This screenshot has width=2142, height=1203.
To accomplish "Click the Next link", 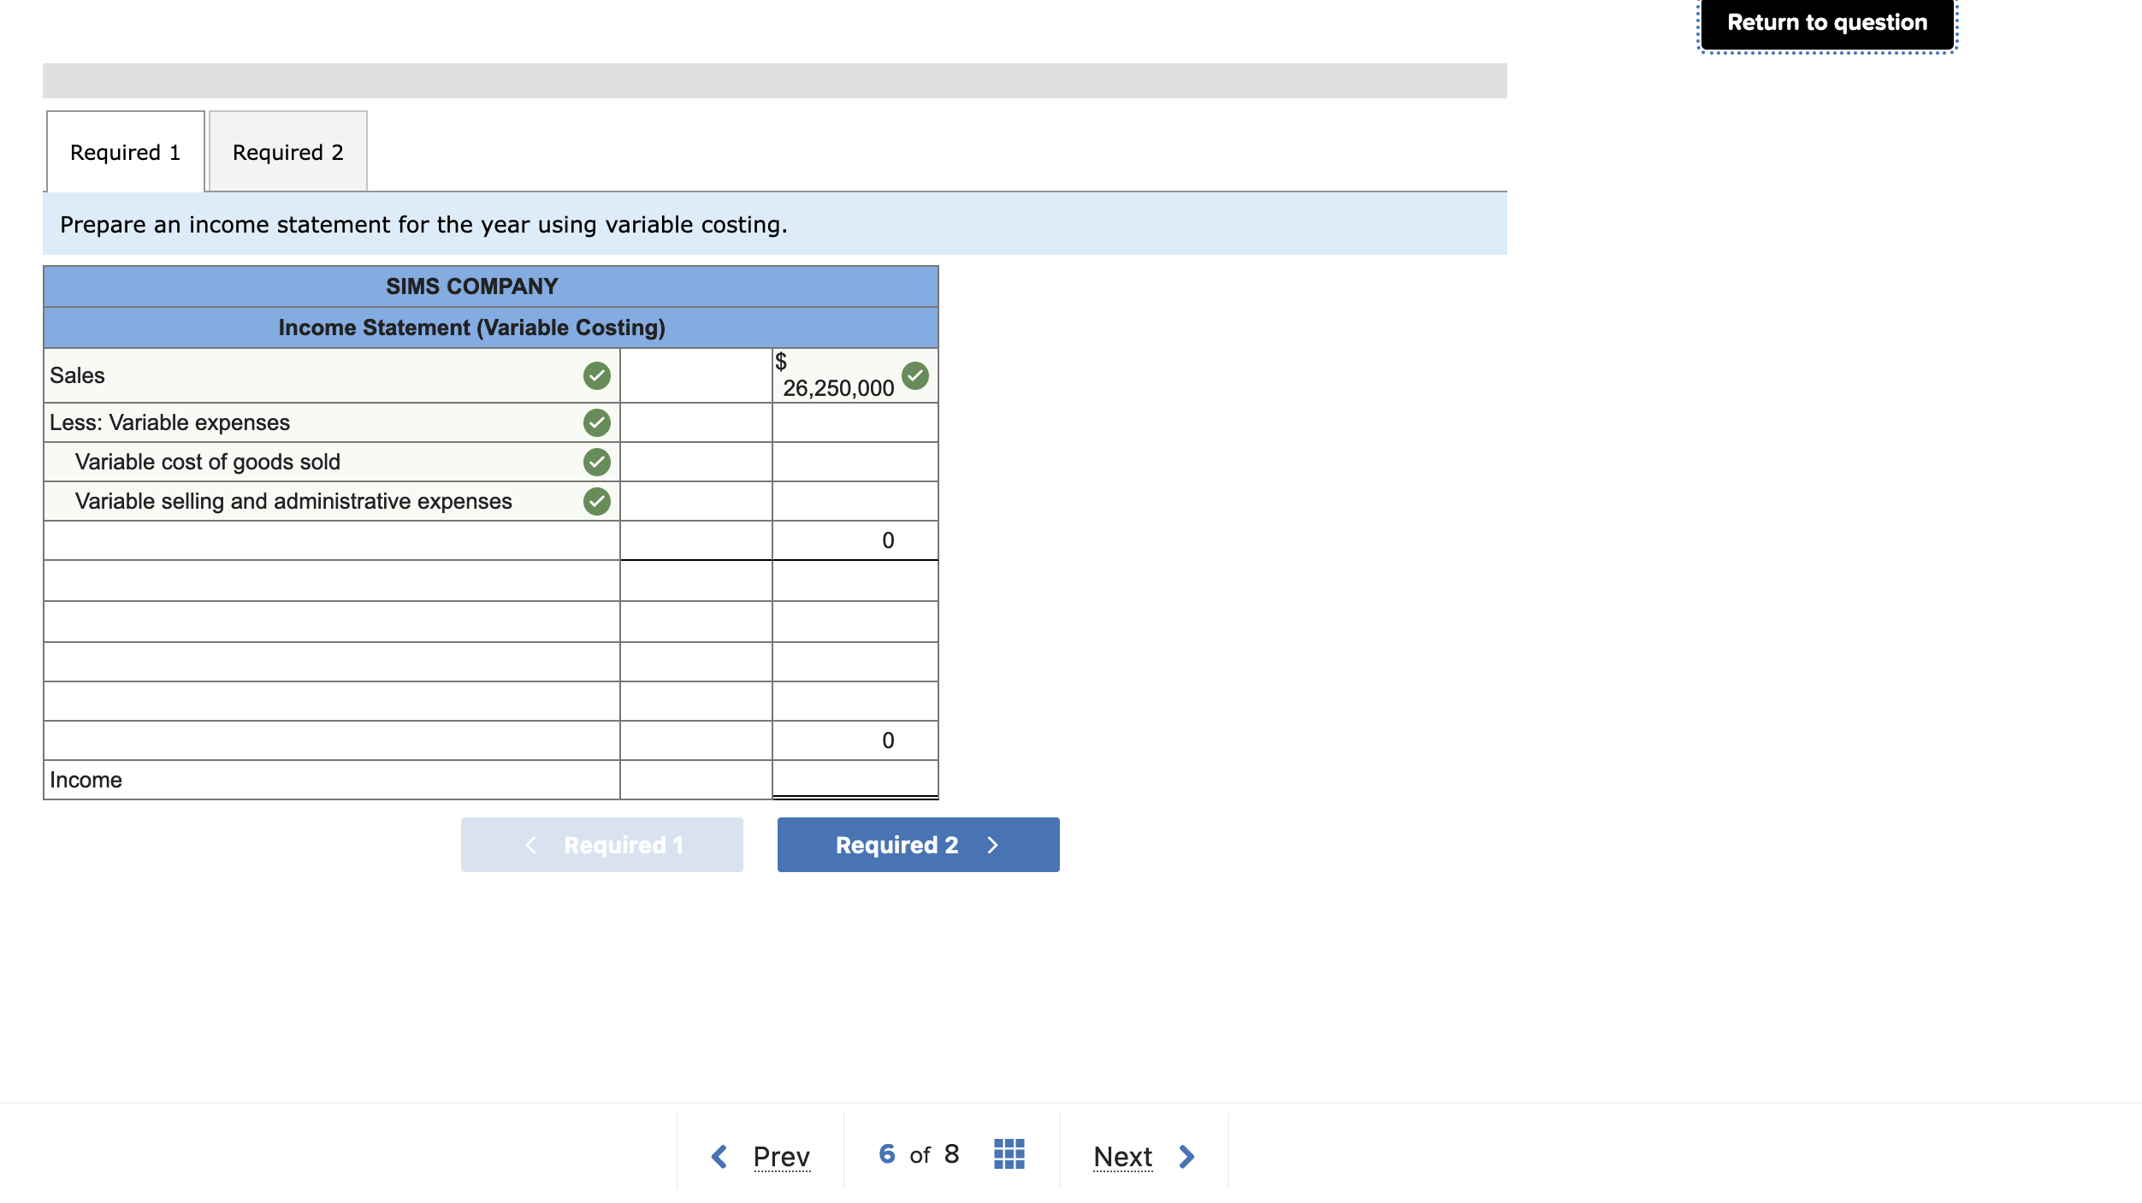I will 1122,1157.
